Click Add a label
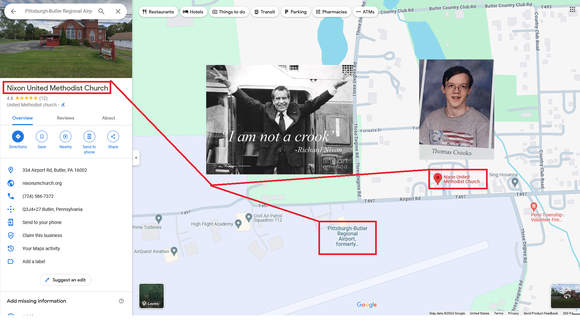The width and height of the screenshot is (580, 334). pyautogui.click(x=66, y=262)
